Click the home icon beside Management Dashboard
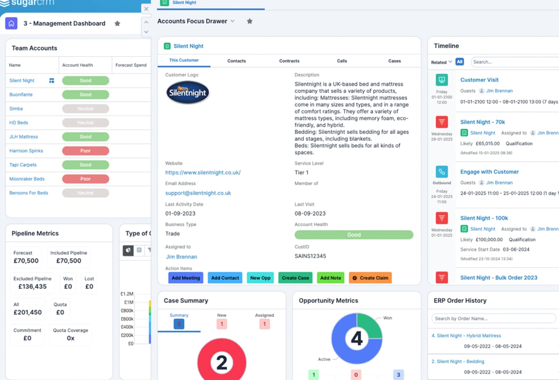 tap(11, 24)
